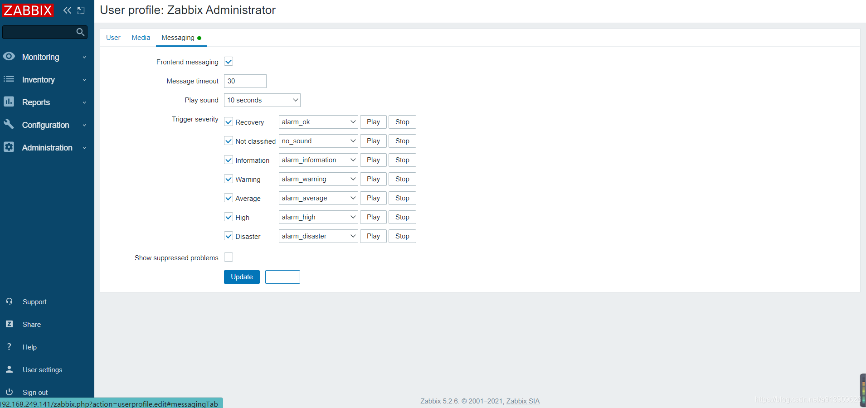Image resolution: width=866 pixels, height=408 pixels.
Task: Click the Inventory list icon
Action: (x=9, y=79)
